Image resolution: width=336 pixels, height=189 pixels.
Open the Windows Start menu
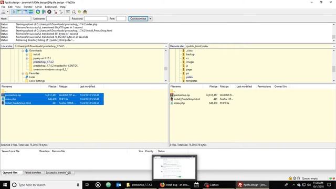pyautogui.click(x=5, y=185)
